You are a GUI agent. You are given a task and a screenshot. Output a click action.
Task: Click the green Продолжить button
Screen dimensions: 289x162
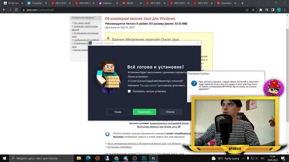coord(144,112)
